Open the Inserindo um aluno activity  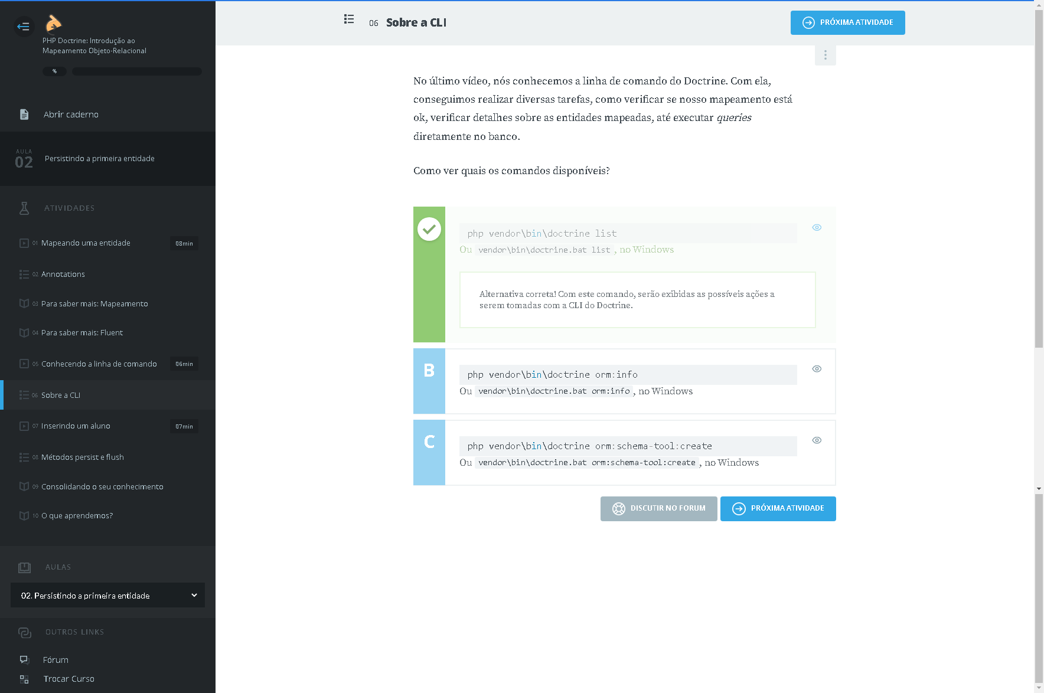coord(76,426)
